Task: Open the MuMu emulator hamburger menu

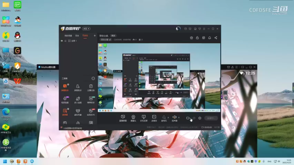Action: [237, 67]
